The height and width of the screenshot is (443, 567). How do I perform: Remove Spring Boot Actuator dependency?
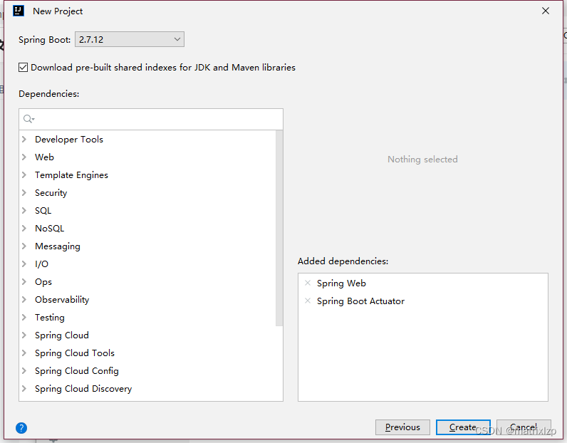pyautogui.click(x=308, y=301)
